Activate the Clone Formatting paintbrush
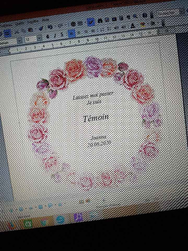The width and height of the screenshot is (188, 251). click(41, 28)
